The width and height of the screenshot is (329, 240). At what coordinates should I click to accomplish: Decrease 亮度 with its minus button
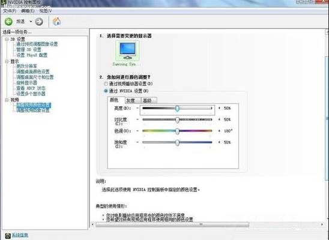point(137,108)
